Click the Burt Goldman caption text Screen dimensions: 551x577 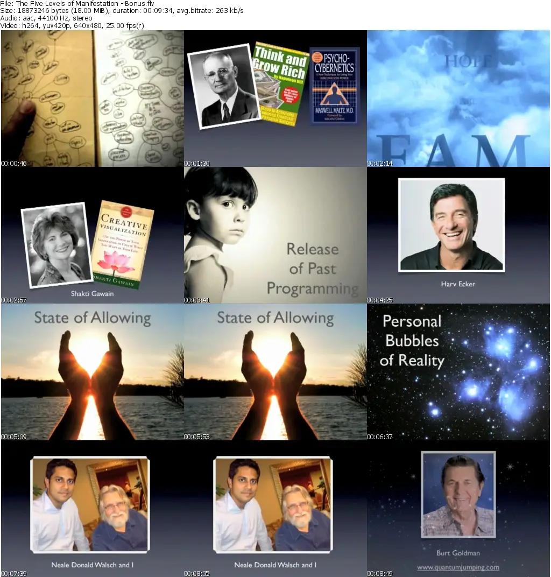coord(458,553)
